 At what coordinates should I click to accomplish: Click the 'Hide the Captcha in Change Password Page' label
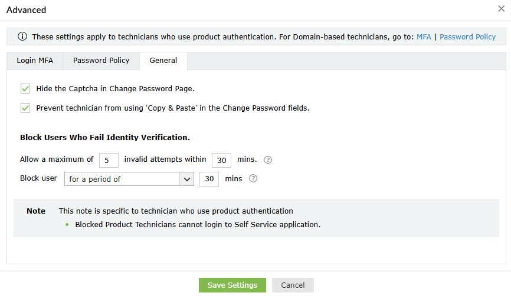[115, 89]
